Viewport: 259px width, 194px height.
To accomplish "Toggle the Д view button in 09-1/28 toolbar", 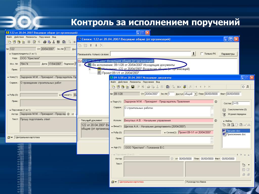I will pyautogui.click(x=247, y=87).
